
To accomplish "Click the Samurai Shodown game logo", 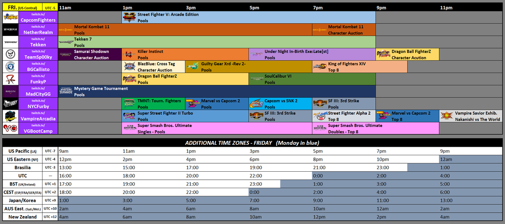I will (66, 54).
